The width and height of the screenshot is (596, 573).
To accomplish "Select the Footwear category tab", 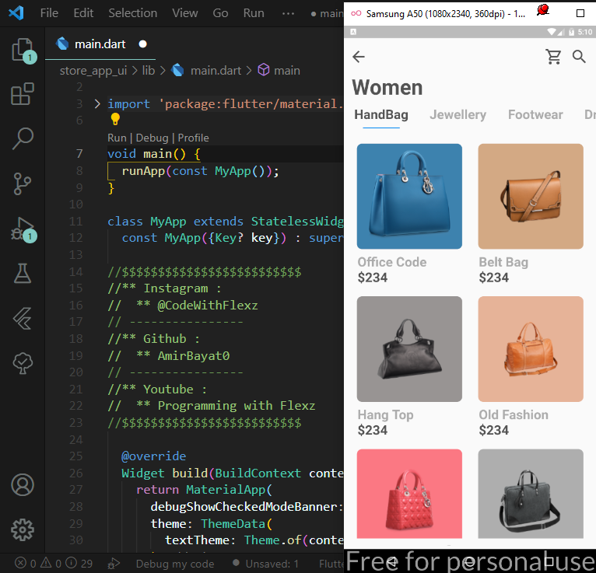I will [x=535, y=115].
